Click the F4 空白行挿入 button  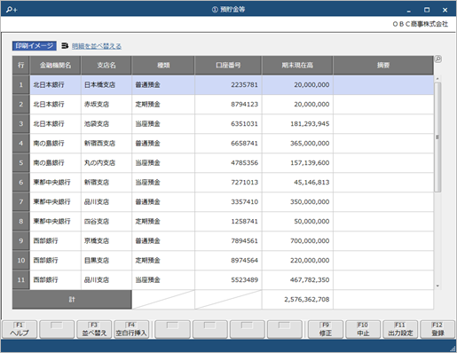click(x=131, y=329)
